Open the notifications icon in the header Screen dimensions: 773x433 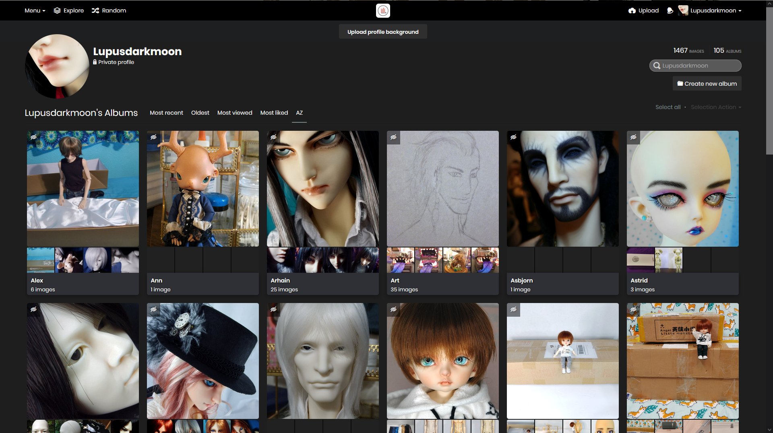(670, 10)
